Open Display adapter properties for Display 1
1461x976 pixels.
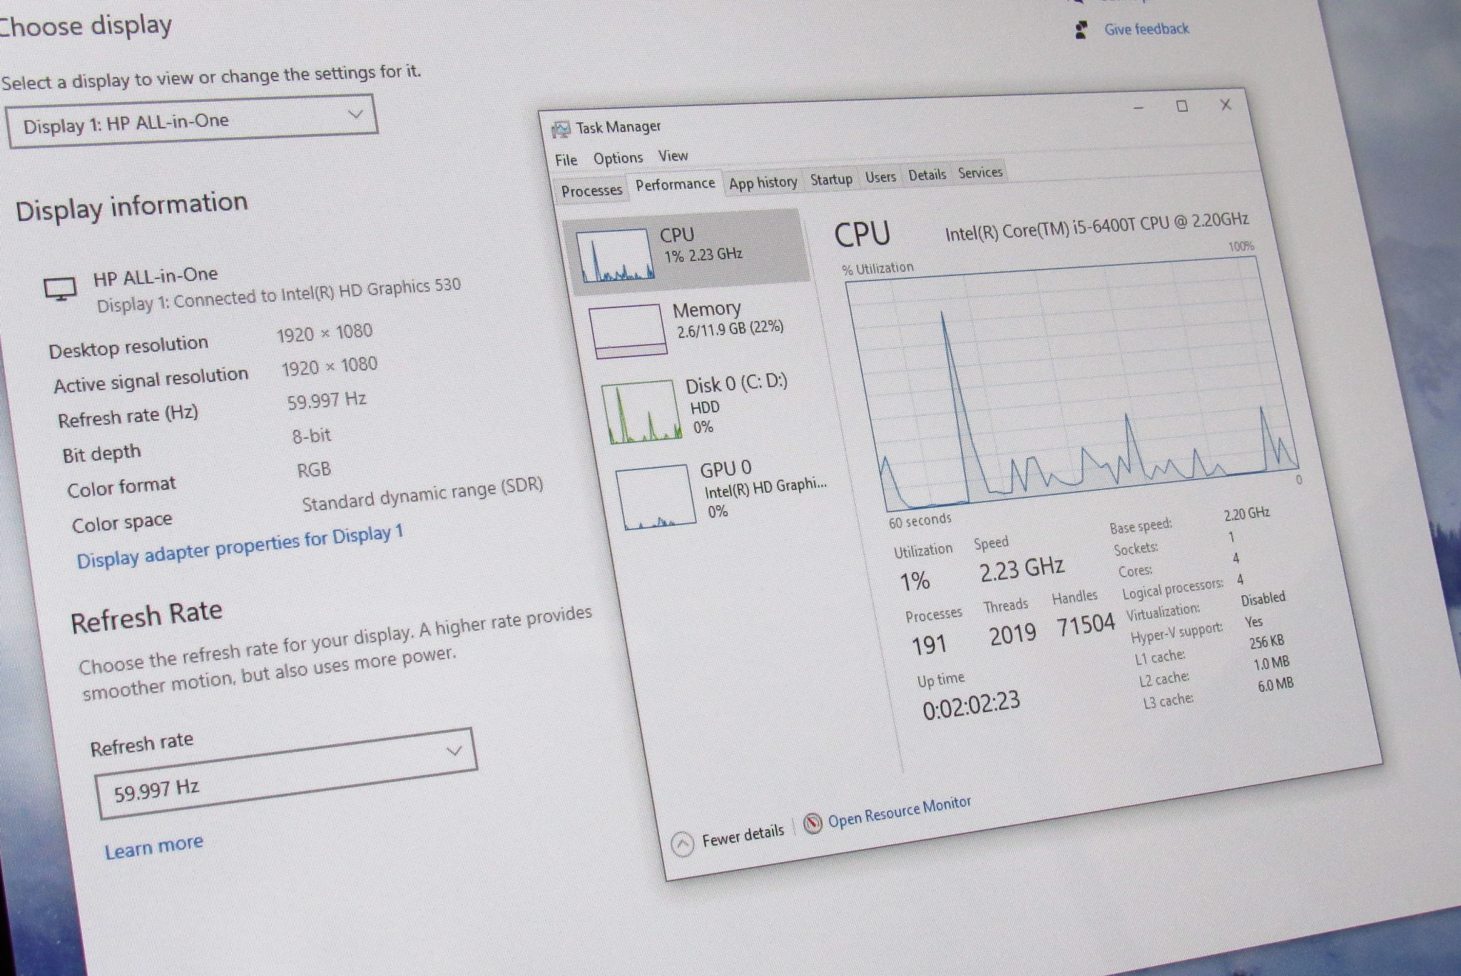240,547
